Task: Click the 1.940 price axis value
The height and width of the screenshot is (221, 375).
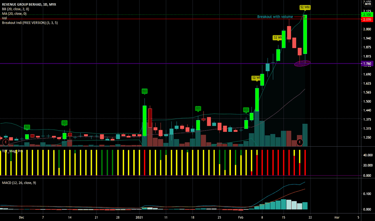Action: (x=367, y=38)
